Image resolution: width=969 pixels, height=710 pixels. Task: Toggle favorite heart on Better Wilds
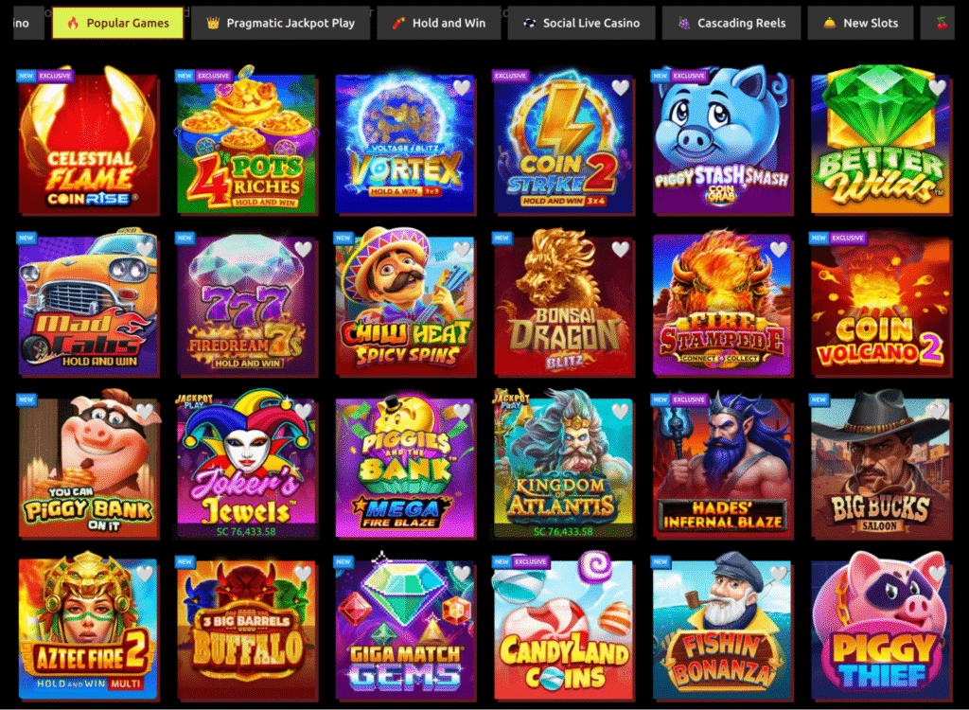[x=938, y=88]
